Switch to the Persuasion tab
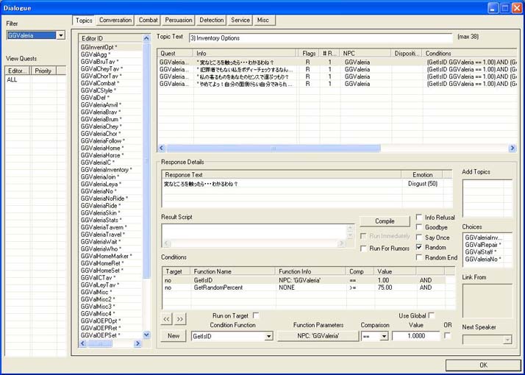This screenshot has height=375, width=525. [x=179, y=20]
